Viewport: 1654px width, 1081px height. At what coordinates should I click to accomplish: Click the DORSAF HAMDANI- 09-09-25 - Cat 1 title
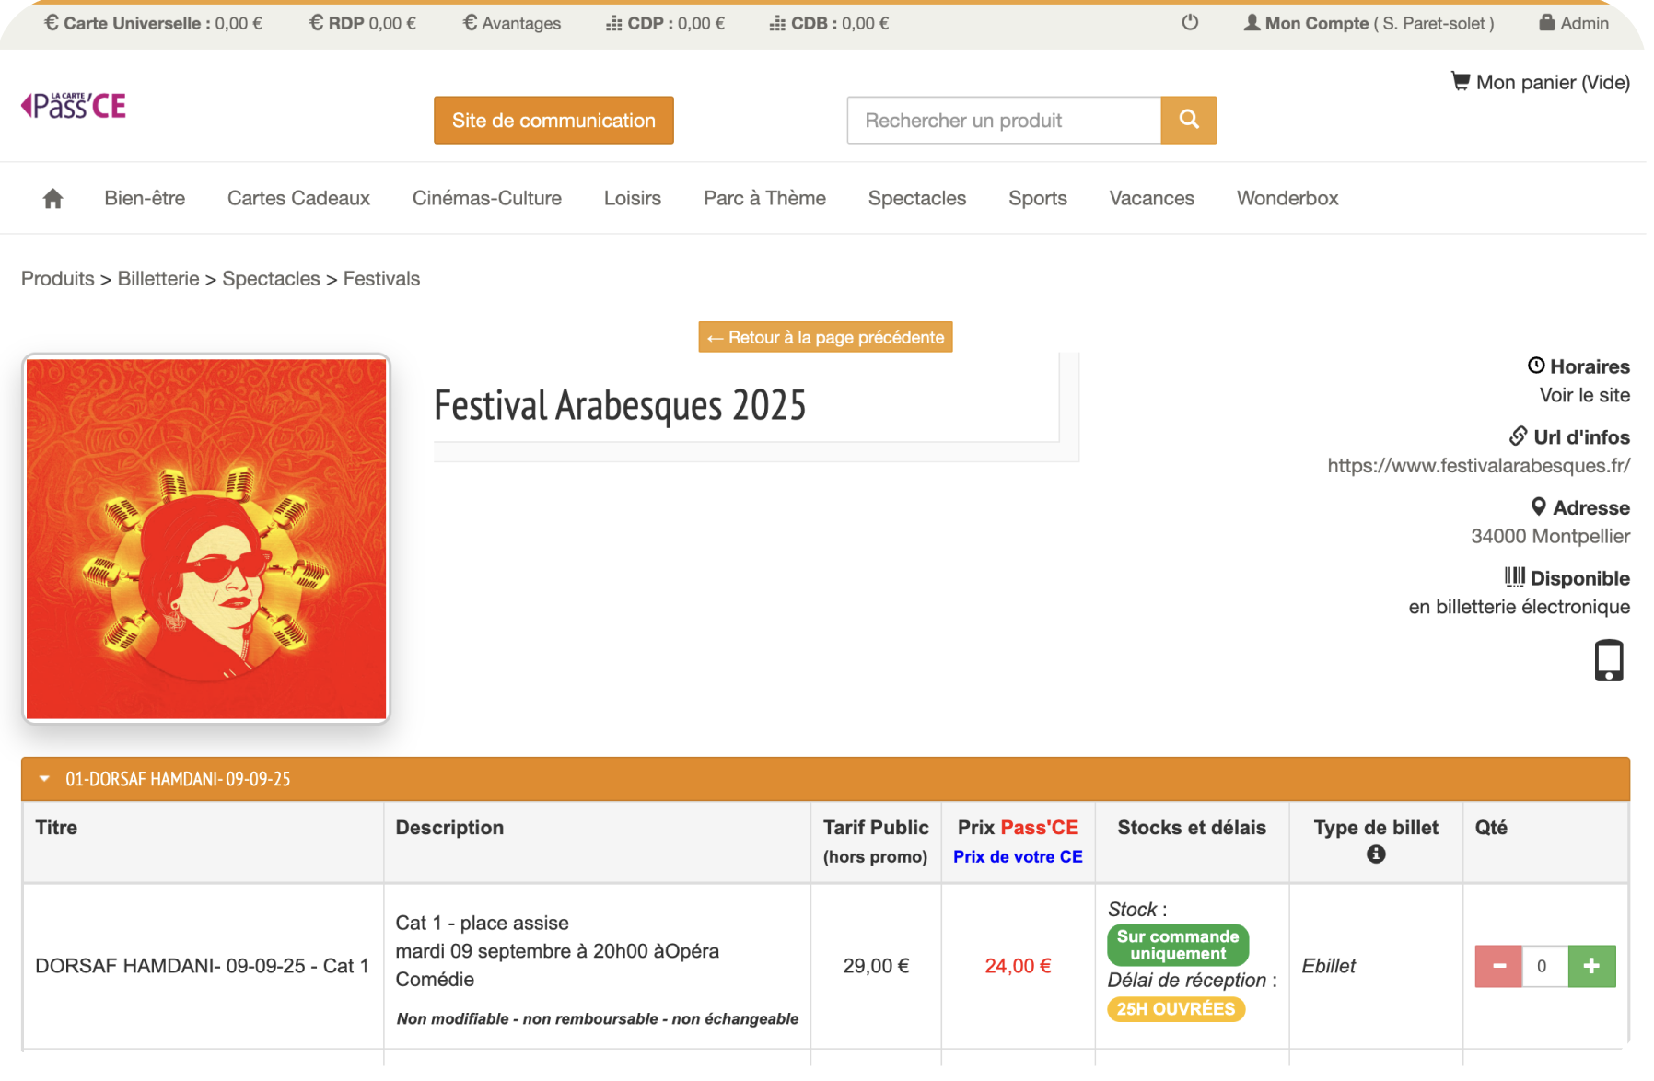click(202, 966)
